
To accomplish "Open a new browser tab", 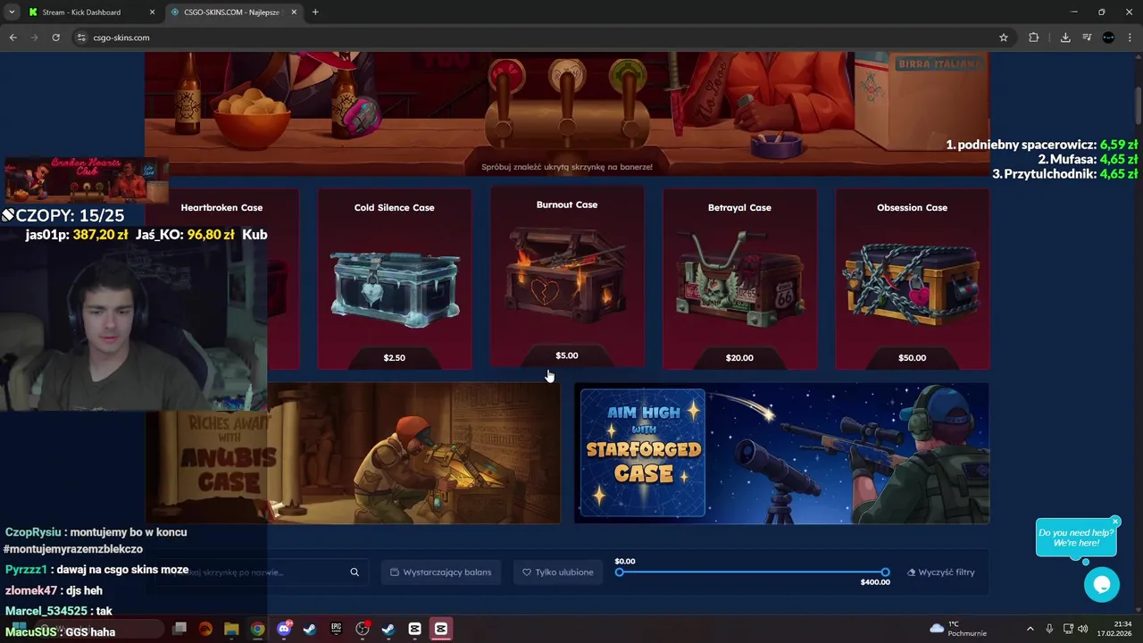I will pyautogui.click(x=315, y=13).
